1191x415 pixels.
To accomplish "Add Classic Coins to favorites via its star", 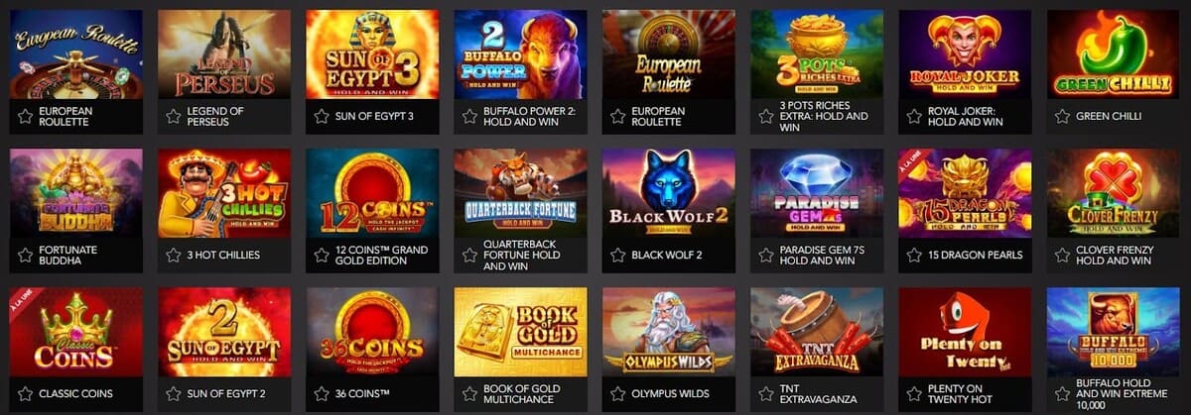I will click(x=26, y=393).
